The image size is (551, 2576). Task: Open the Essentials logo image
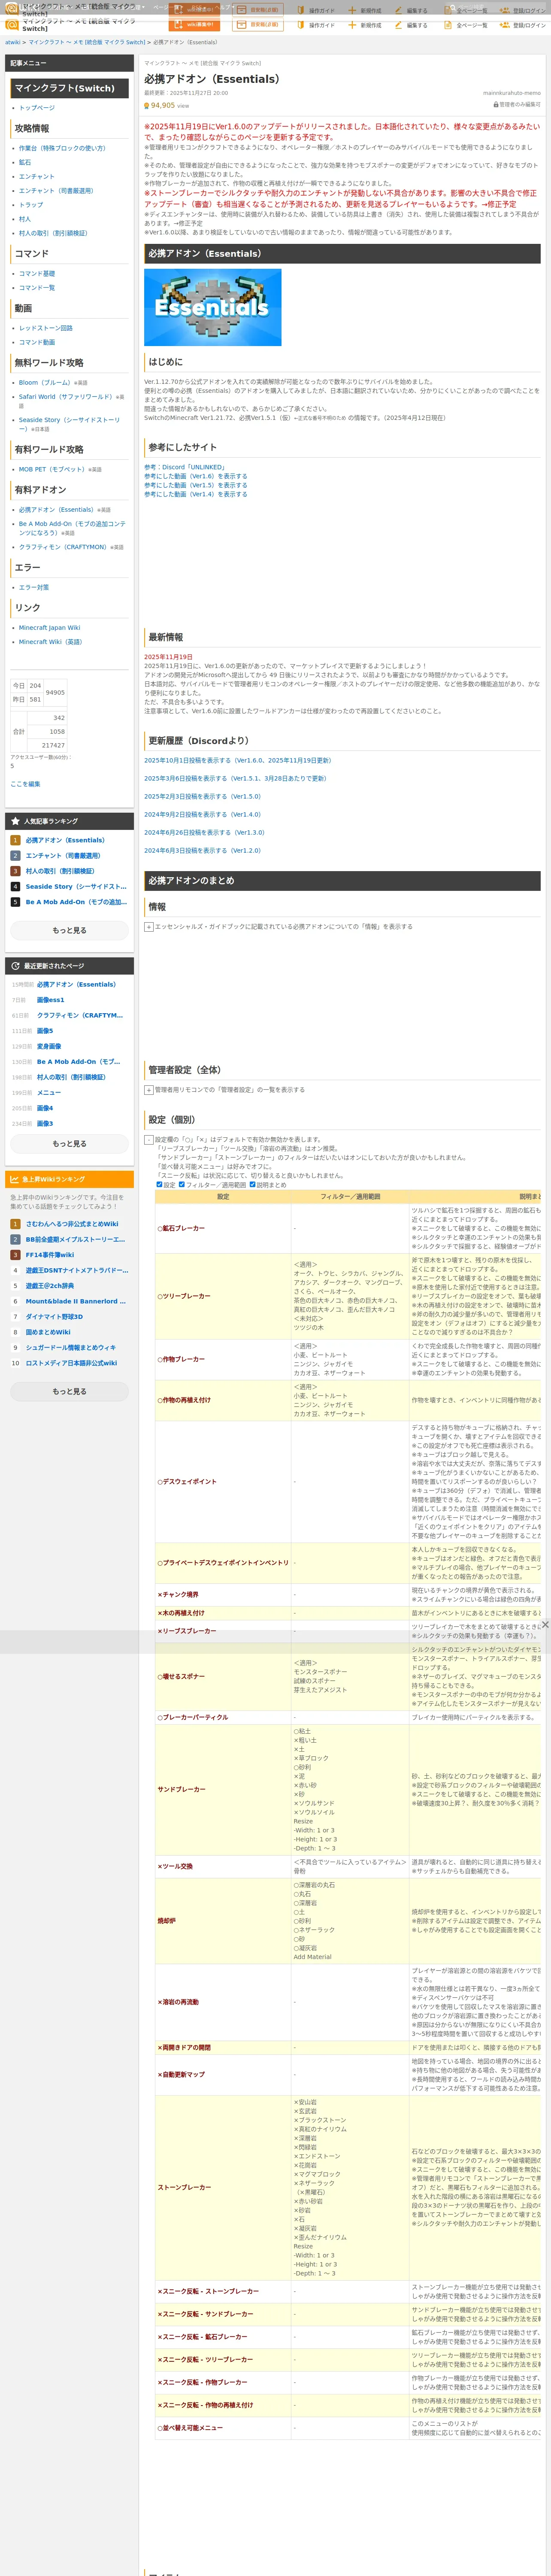pyautogui.click(x=212, y=306)
